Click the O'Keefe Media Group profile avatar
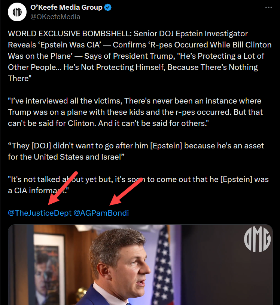The width and height of the screenshot is (280, 305). pyautogui.click(x=17, y=12)
